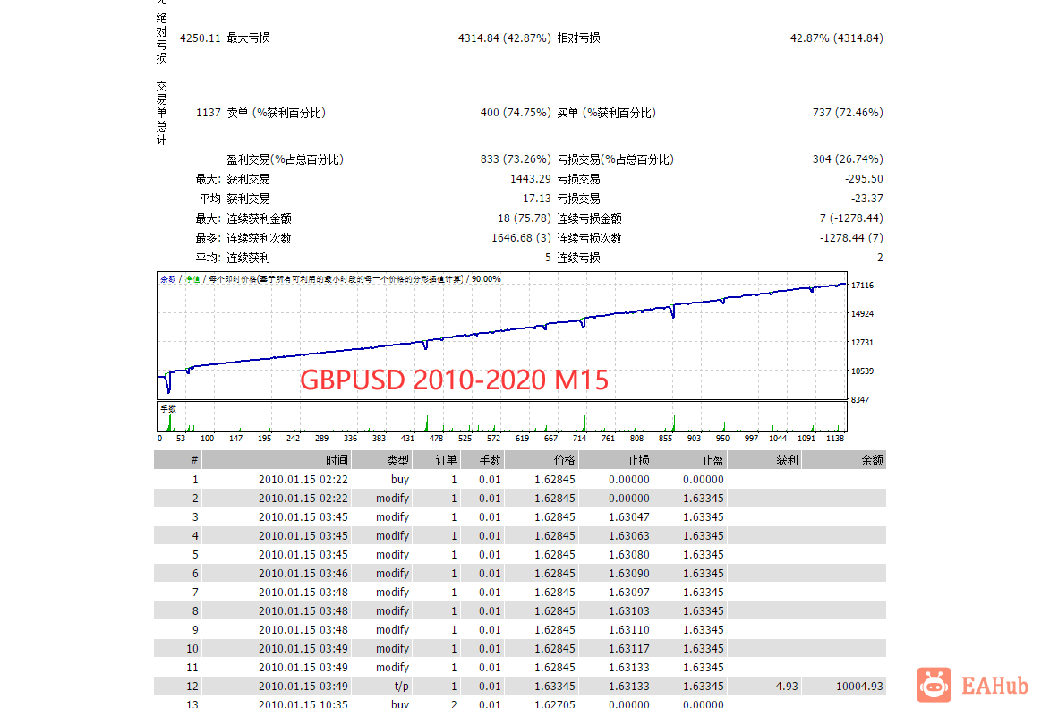Click the 手数 column header
The width and height of the screenshot is (1041, 708).
(x=482, y=460)
